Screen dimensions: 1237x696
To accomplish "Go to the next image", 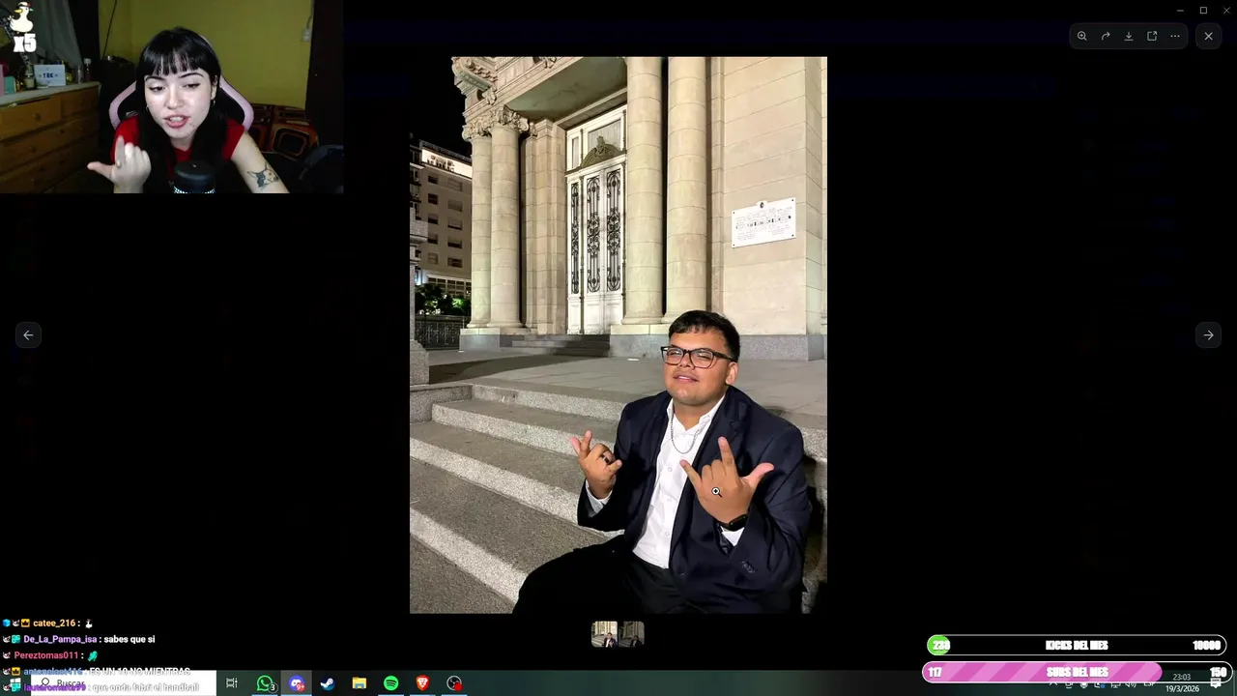I will pyautogui.click(x=1208, y=334).
